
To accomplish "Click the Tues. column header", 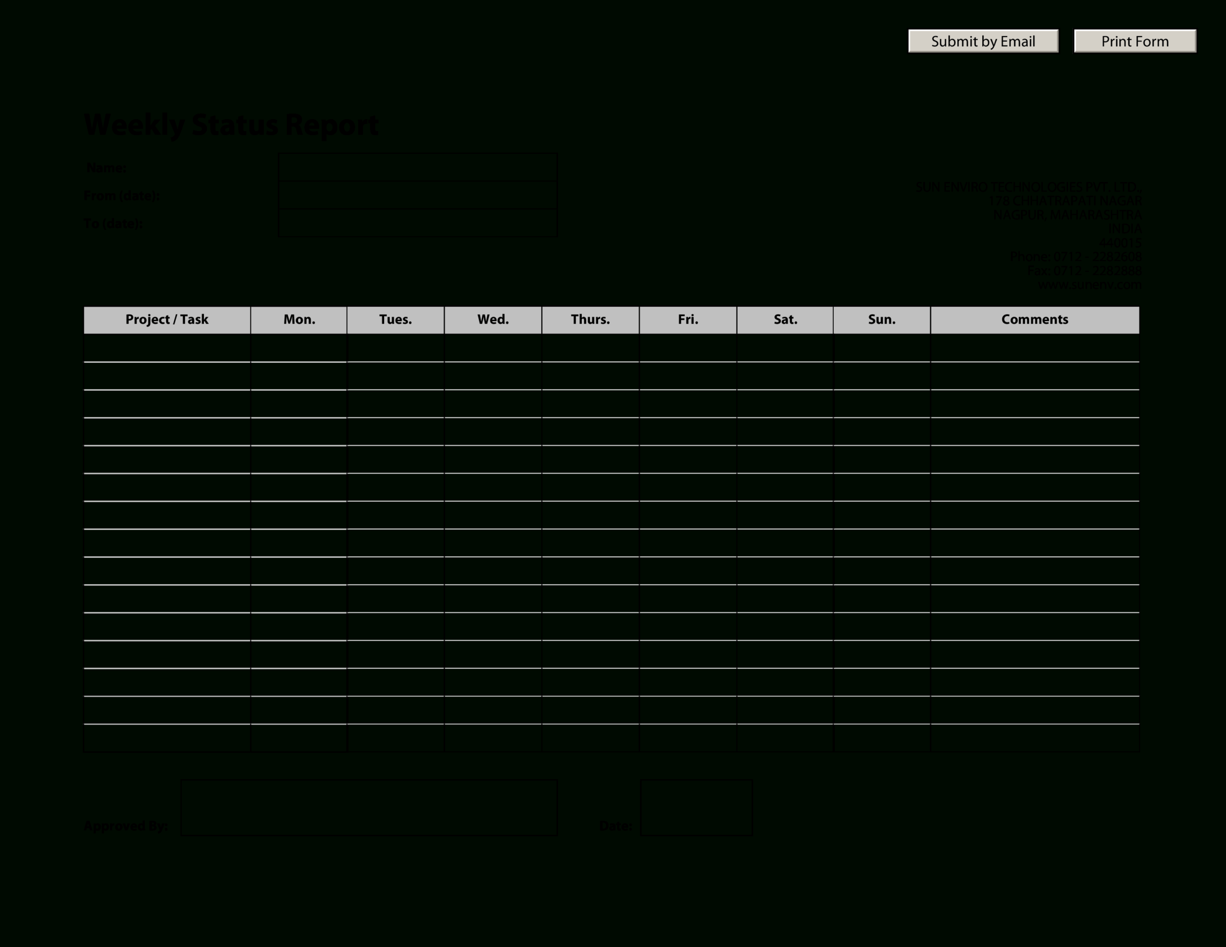I will [395, 319].
